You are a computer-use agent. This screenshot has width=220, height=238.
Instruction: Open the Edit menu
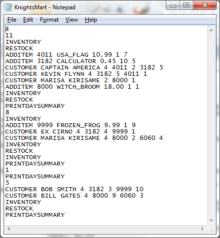pyautogui.click(x=28, y=20)
